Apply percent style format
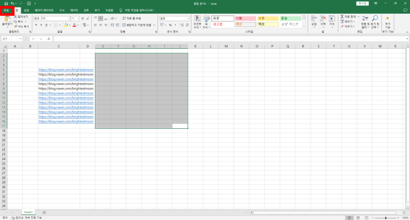The image size is (410, 220). point(170,25)
